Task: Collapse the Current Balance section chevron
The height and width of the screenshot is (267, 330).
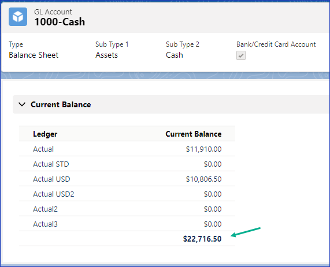Action: coord(22,104)
